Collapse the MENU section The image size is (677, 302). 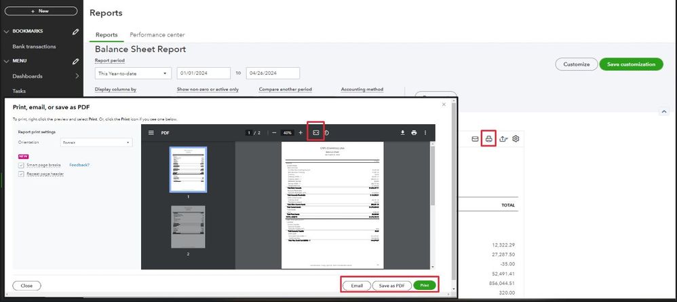6,61
